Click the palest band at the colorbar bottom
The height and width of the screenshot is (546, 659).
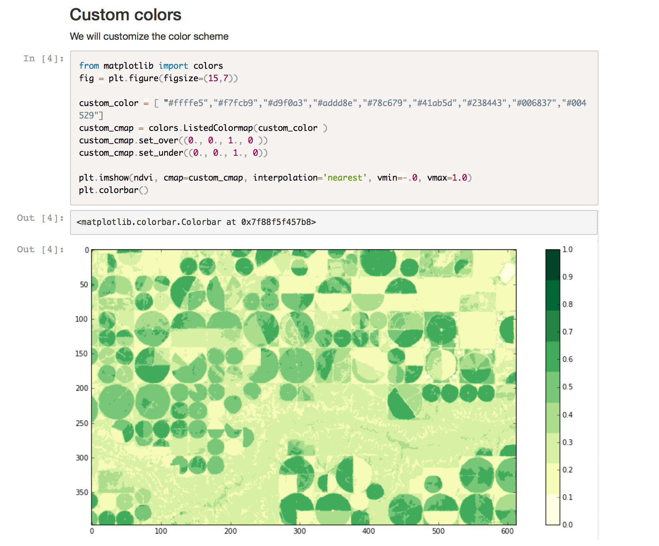pyautogui.click(x=552, y=510)
